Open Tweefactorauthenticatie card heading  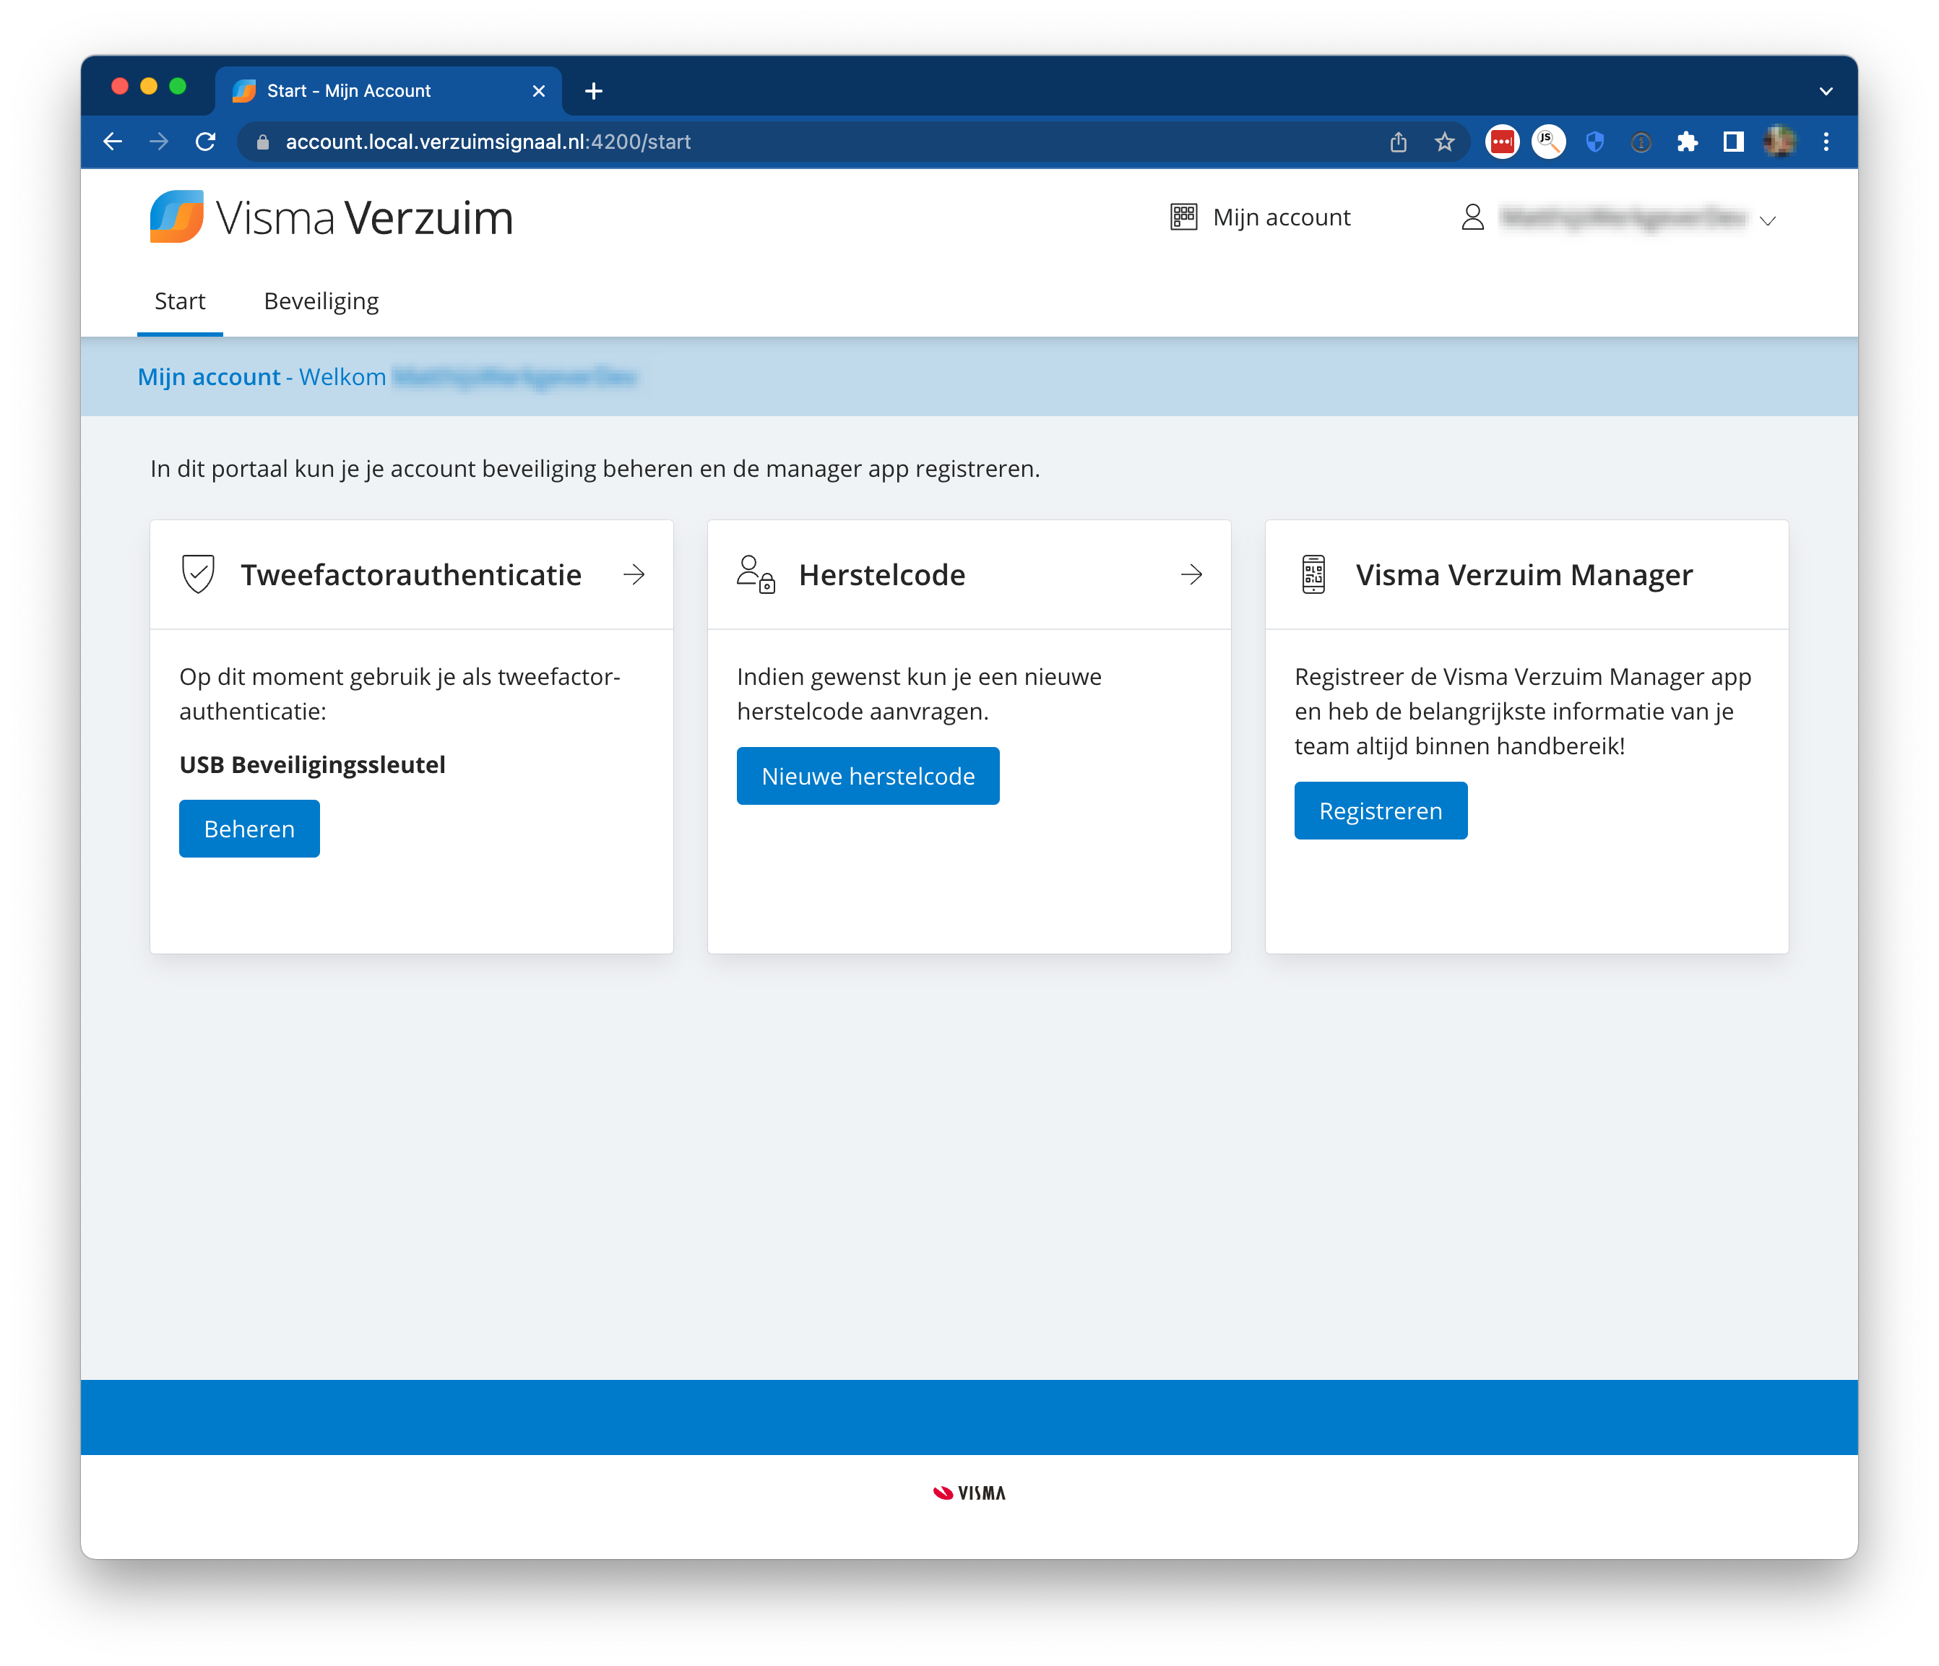(411, 574)
